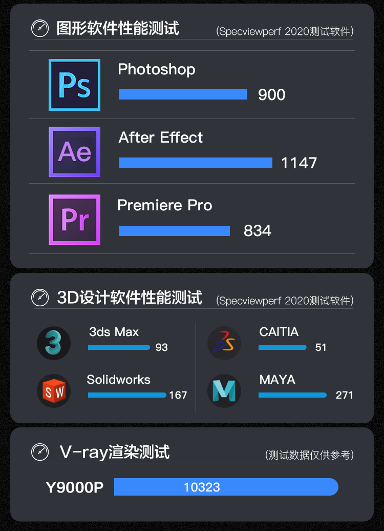384x531 pixels.
Task: Click the Y9000P 10323 V-ray bar
Action: pyautogui.click(x=226, y=487)
